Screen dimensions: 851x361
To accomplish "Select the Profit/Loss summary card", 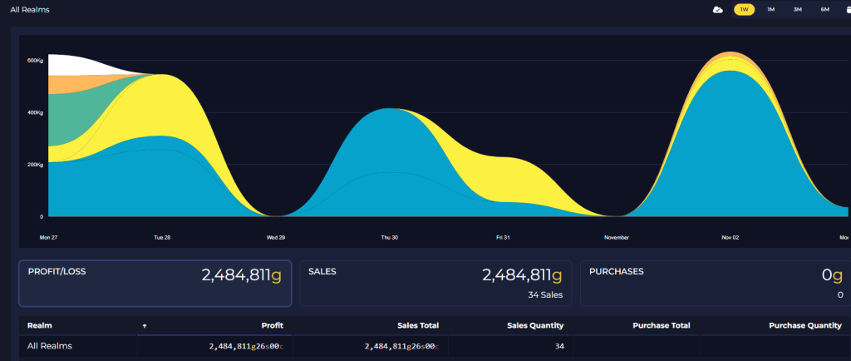I will coord(155,284).
